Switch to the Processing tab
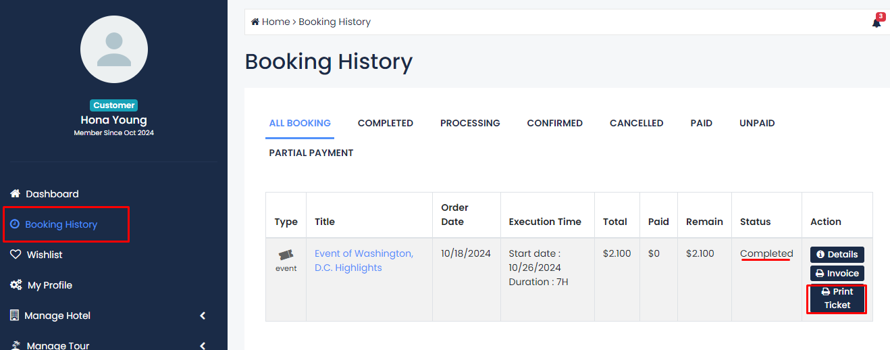Screen dimensions: 890x350 (x=470, y=123)
